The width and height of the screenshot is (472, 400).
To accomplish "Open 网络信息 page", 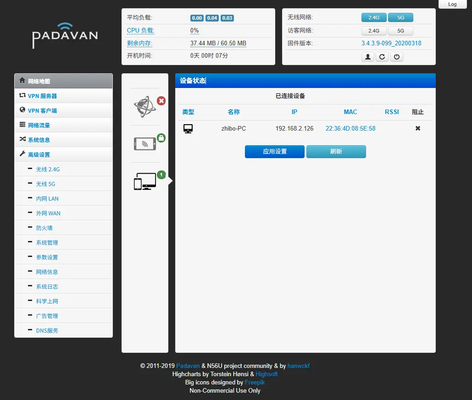I will [63, 272].
